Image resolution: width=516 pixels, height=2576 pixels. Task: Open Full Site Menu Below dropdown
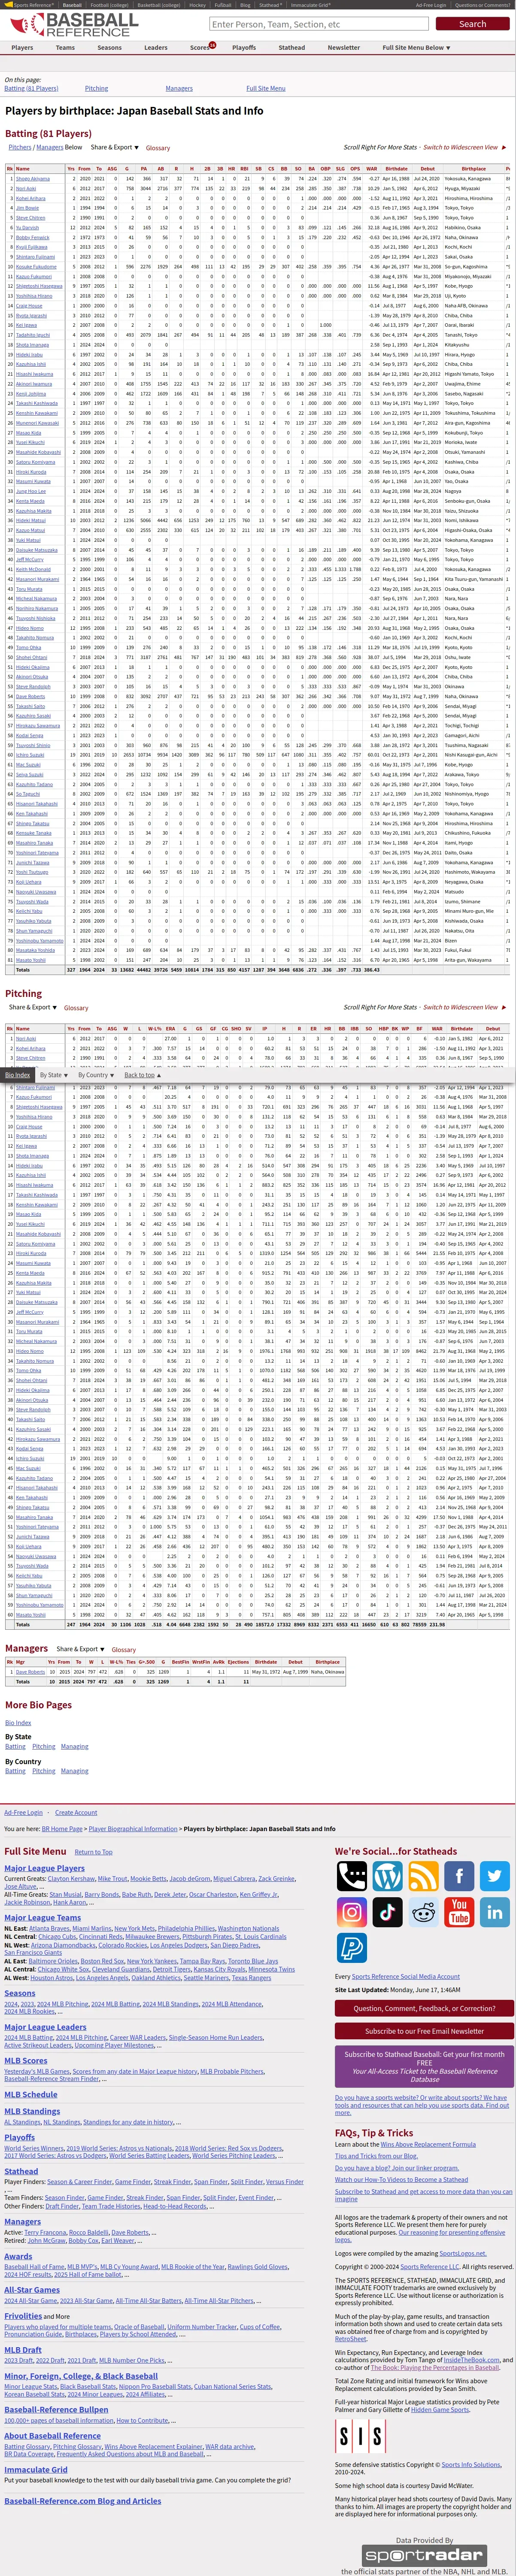click(416, 47)
